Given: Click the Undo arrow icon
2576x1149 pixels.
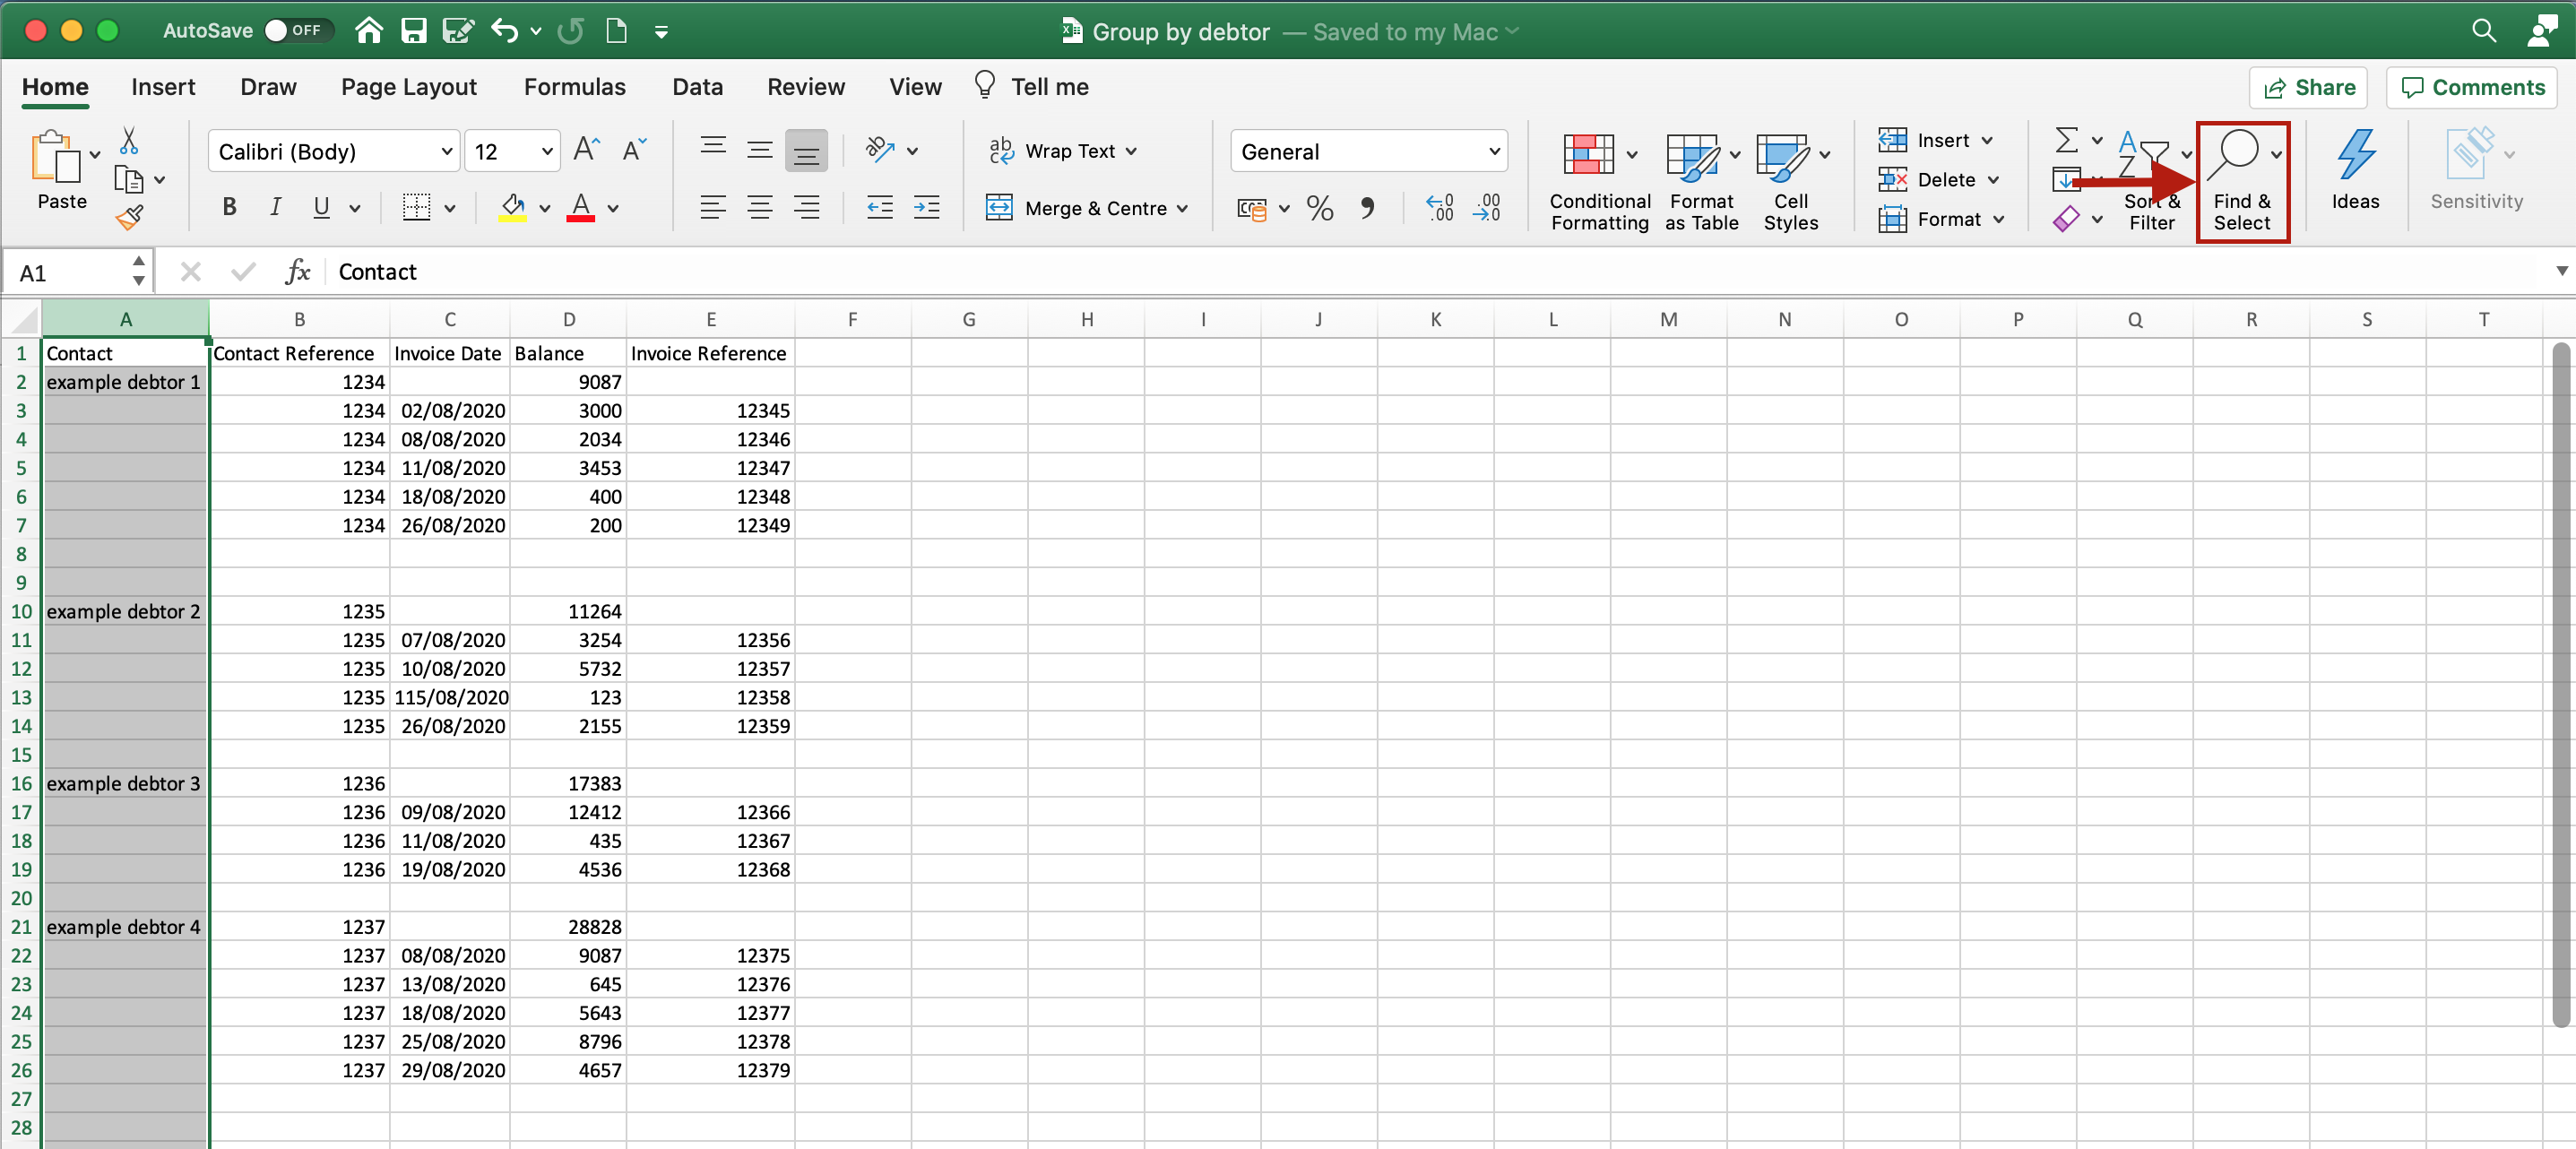Looking at the screenshot, I should coord(504,31).
